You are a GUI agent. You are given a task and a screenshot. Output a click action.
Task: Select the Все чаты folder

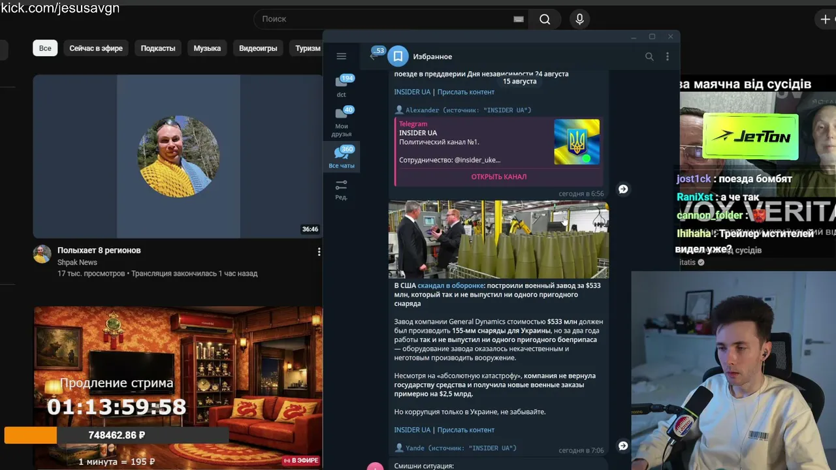(342, 157)
